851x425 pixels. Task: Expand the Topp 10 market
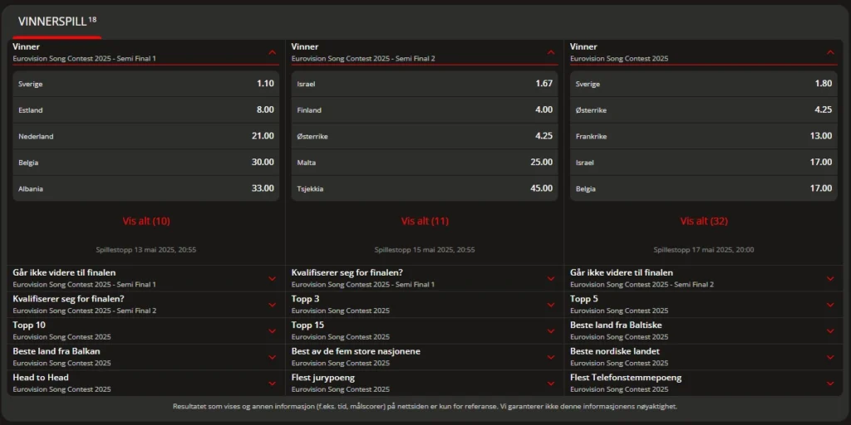(146, 330)
